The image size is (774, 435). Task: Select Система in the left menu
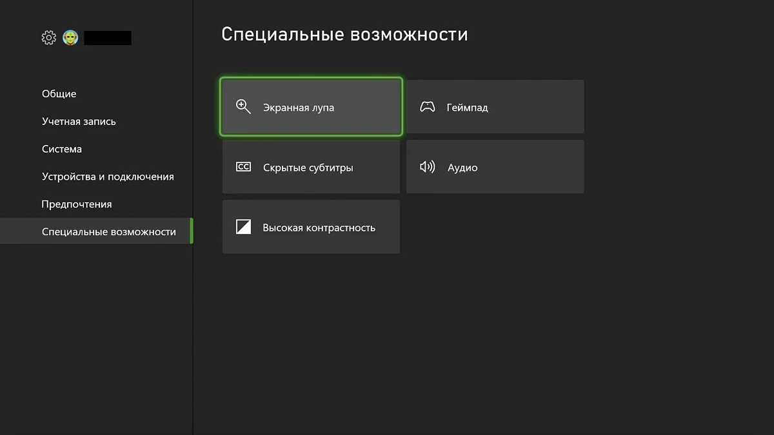click(x=62, y=149)
